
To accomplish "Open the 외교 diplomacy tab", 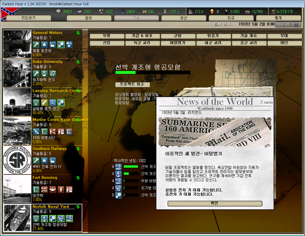I will (x=231, y=18).
